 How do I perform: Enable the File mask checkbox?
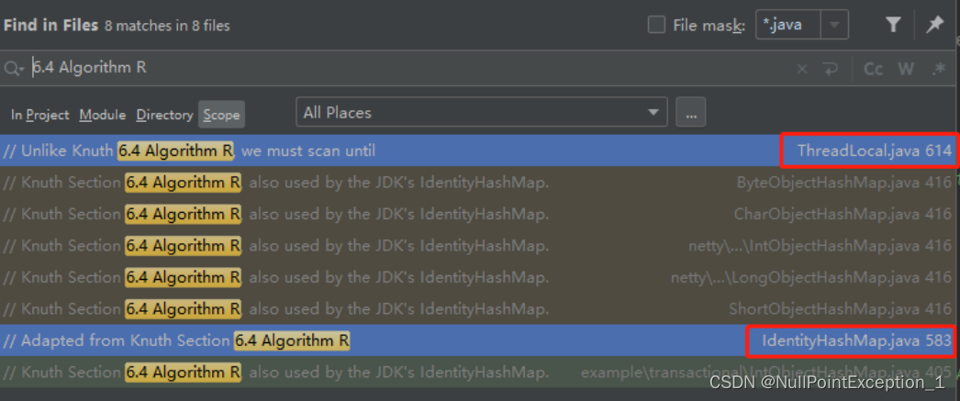pyautogui.click(x=656, y=25)
